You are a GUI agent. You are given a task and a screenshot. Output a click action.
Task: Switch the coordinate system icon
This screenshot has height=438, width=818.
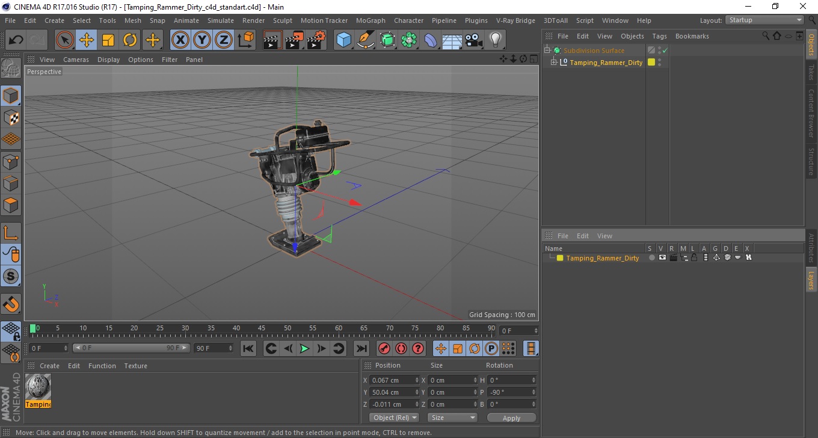[x=245, y=40]
